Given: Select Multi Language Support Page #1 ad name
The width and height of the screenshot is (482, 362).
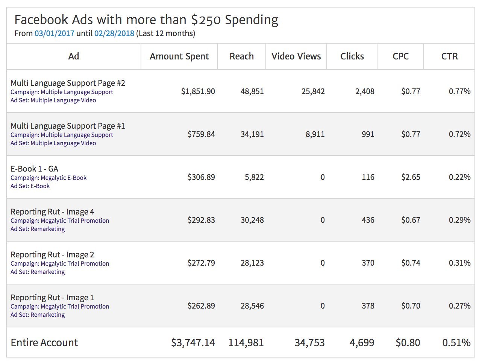Looking at the screenshot, I should coord(68,126).
